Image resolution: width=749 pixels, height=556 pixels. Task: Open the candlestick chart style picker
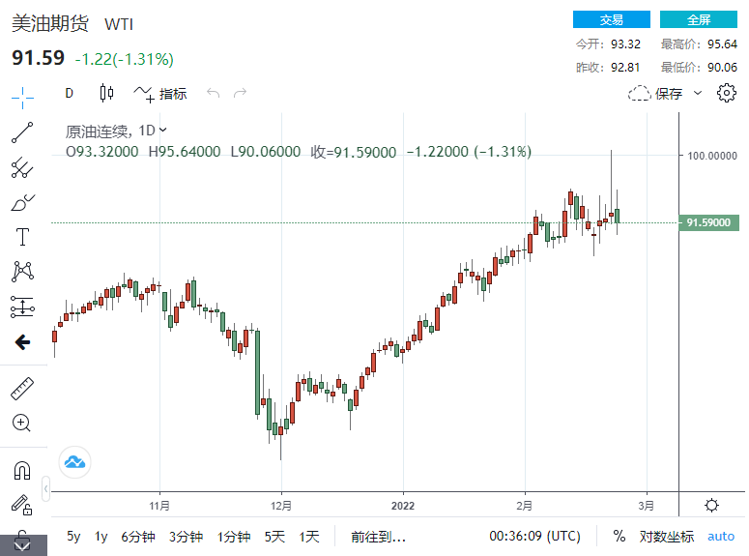pos(106,94)
